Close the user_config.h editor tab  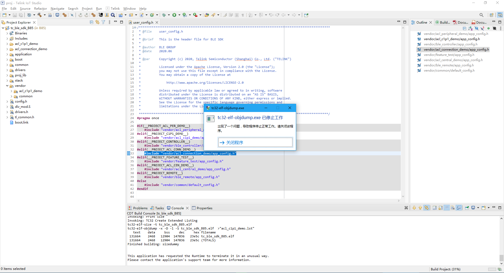coord(157,22)
